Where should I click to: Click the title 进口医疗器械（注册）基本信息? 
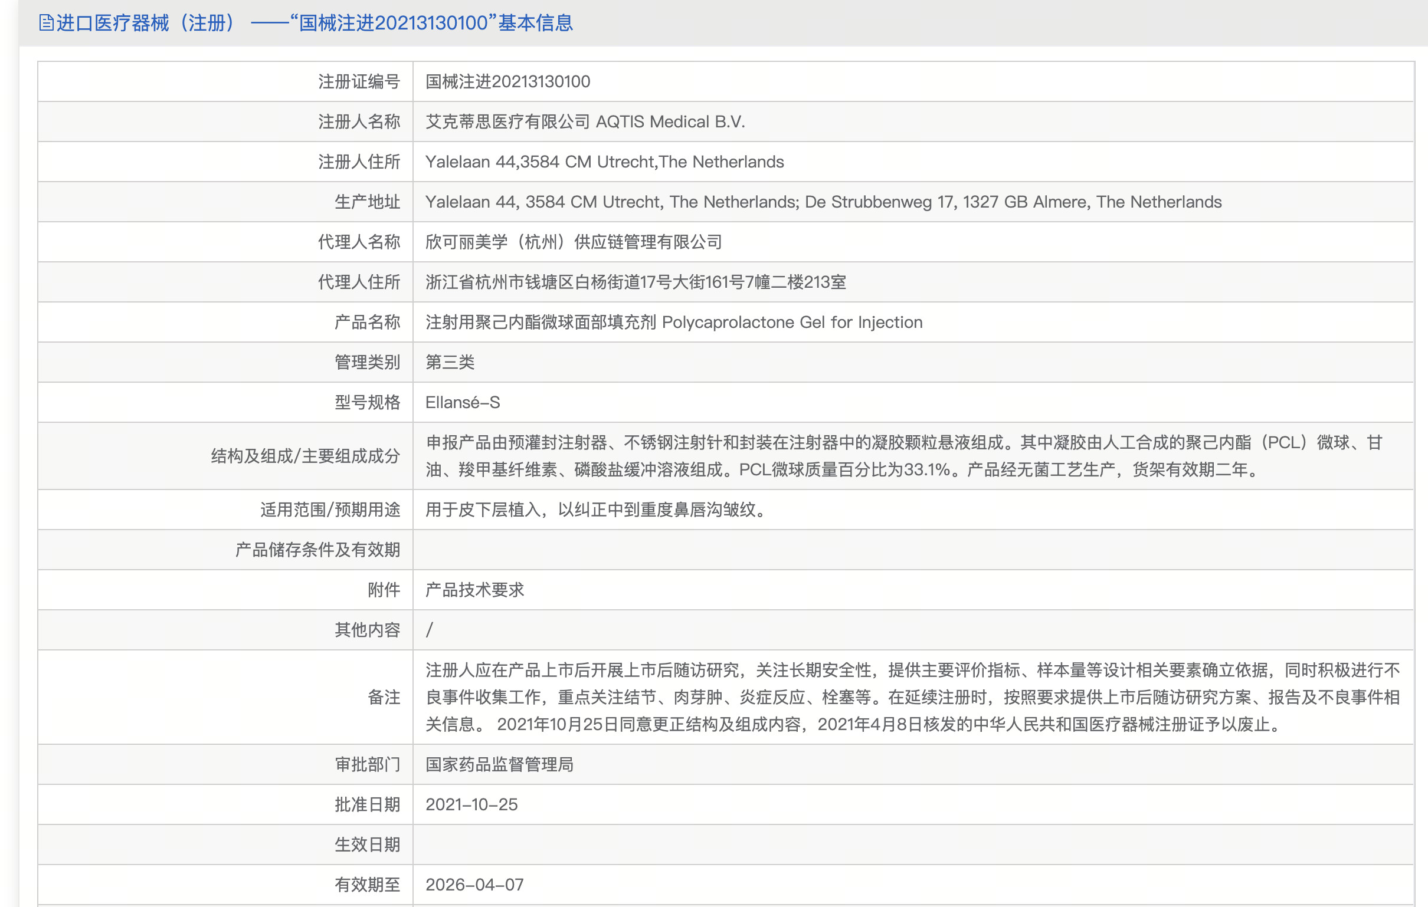click(x=315, y=23)
